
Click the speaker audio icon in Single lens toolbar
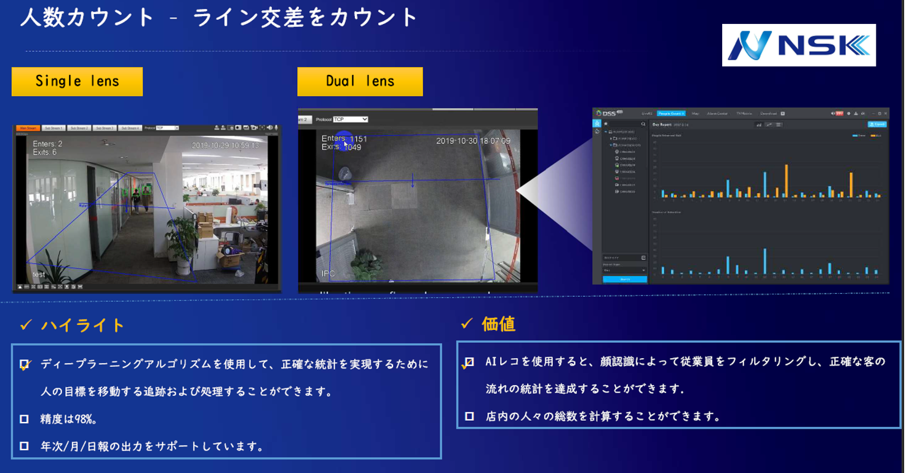coord(269,128)
